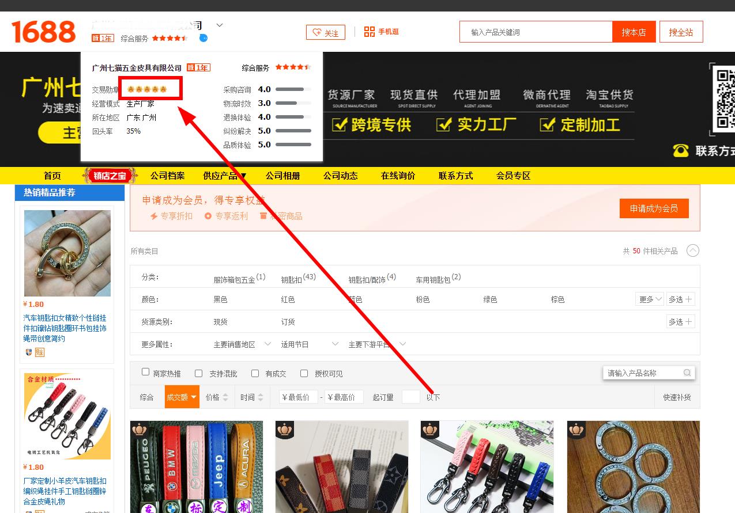Click the 关注 heart follow button
Image resolution: width=735 pixels, height=513 pixels.
tap(326, 33)
